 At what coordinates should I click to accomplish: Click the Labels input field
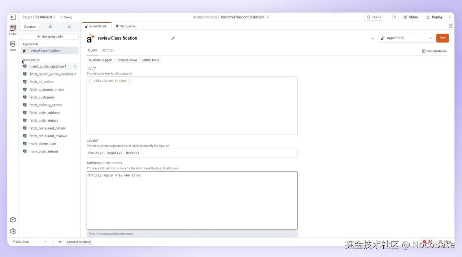[x=192, y=153]
